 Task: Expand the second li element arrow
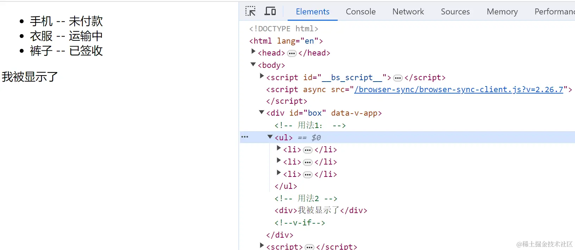tap(279, 160)
